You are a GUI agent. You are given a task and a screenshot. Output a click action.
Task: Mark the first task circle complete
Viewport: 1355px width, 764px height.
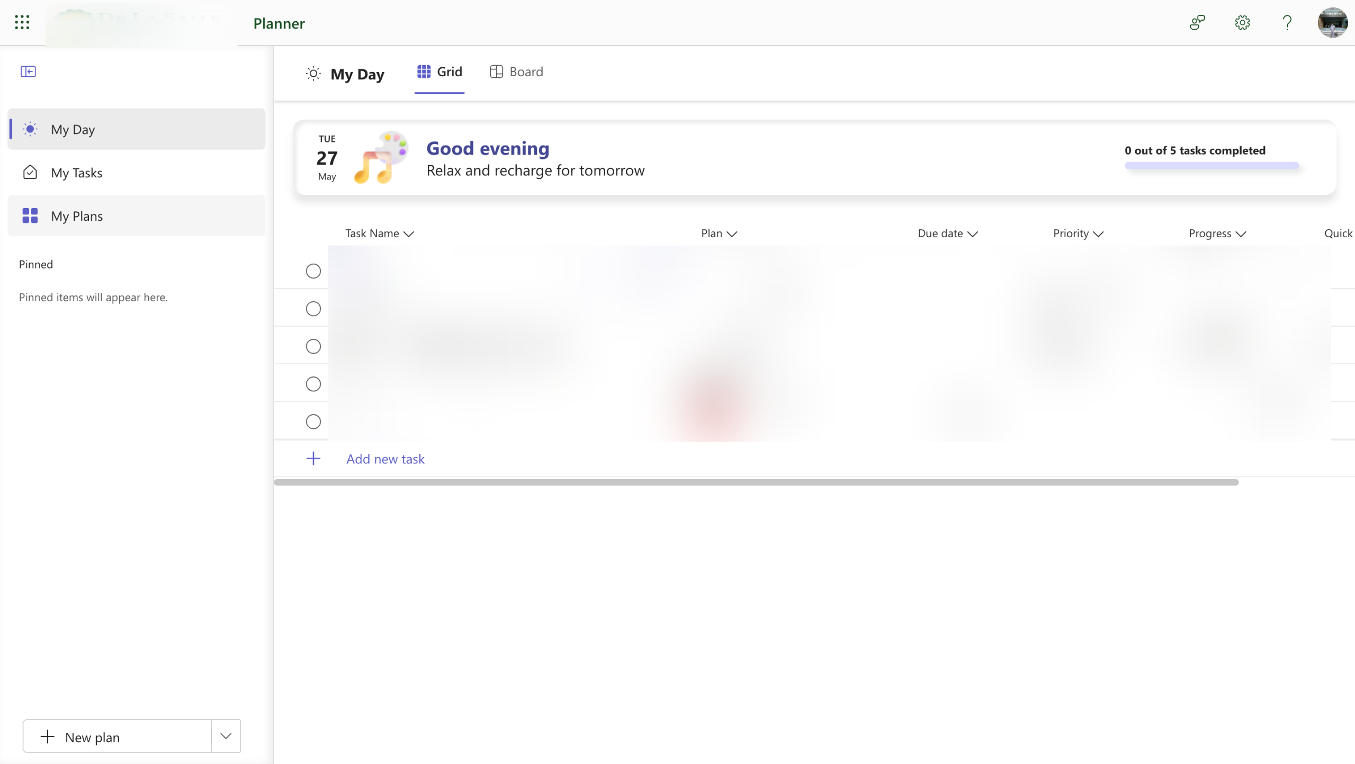[313, 271]
